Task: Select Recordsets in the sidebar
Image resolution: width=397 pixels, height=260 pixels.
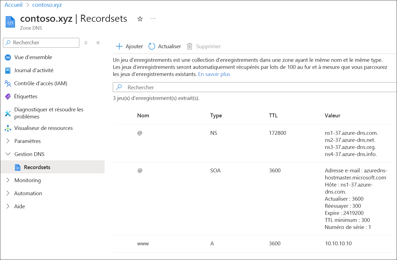Action: pos(37,167)
